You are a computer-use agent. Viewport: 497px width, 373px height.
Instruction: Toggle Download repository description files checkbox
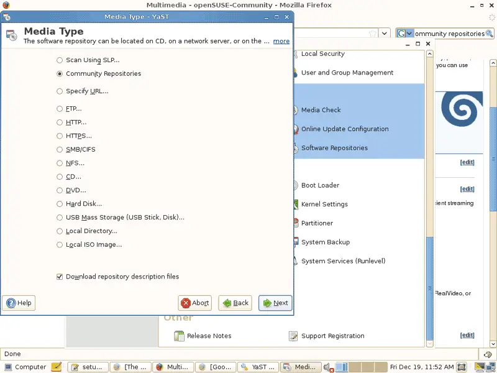click(60, 277)
